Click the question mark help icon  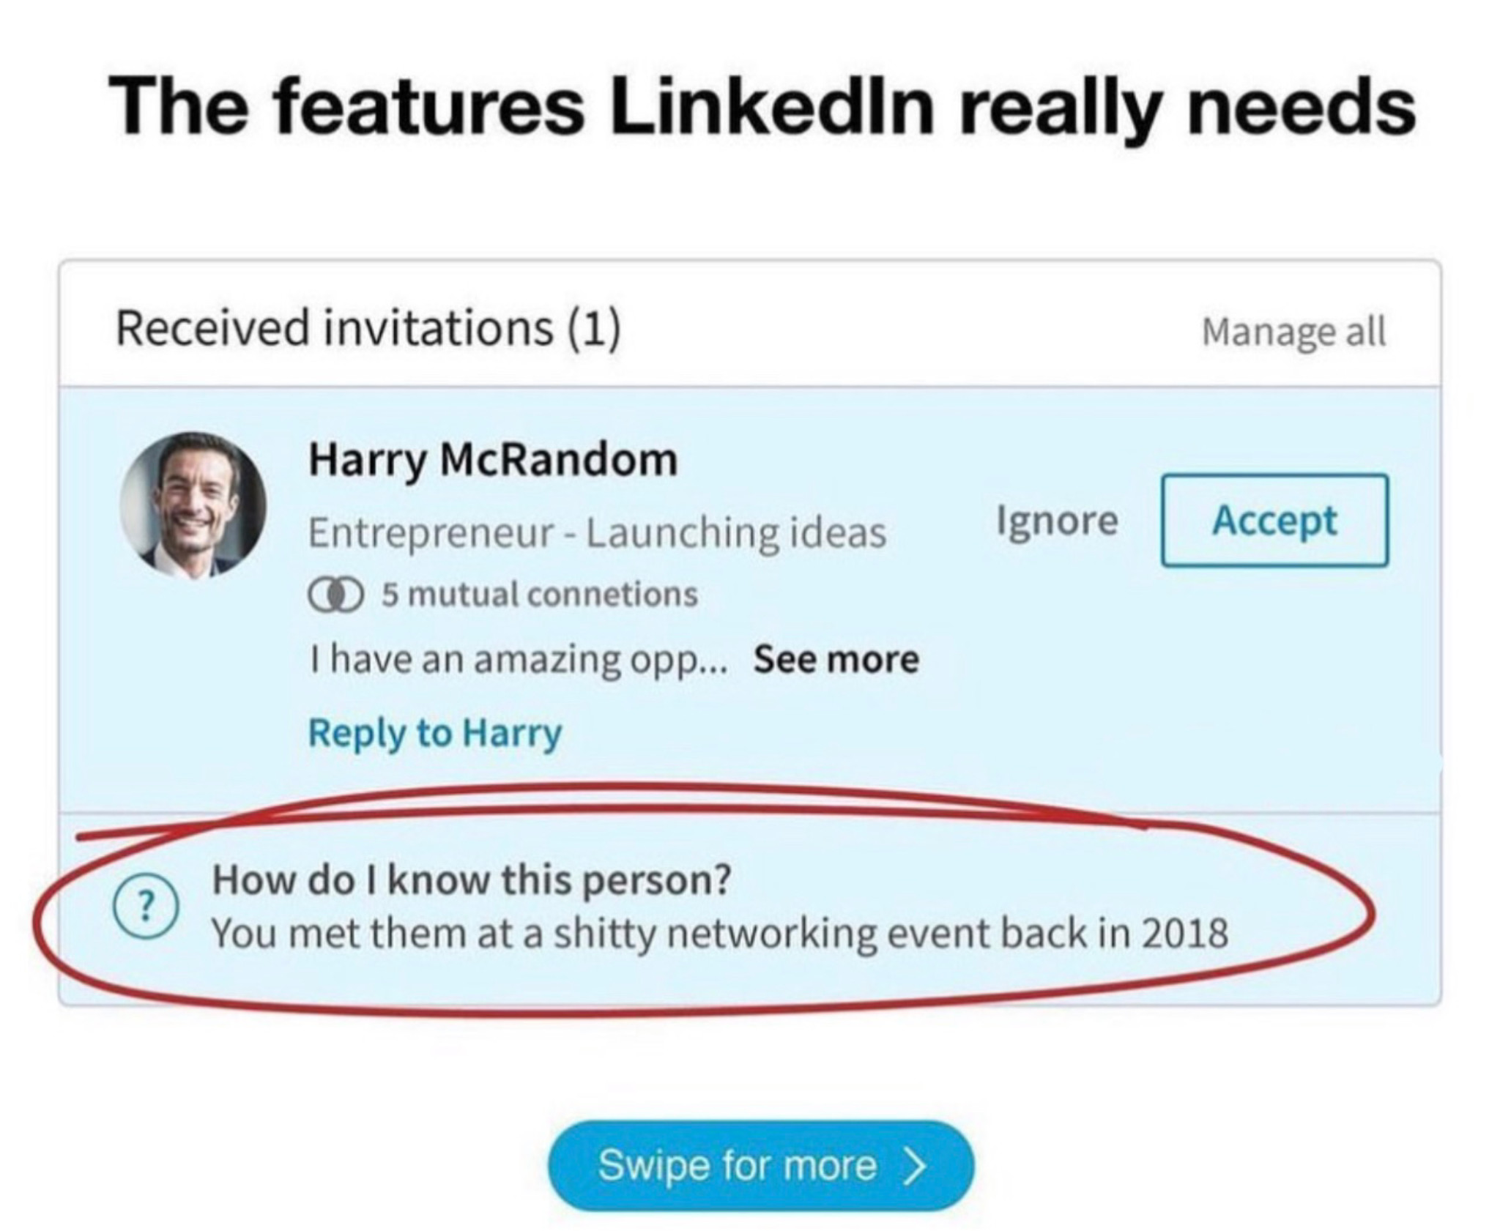coord(145,907)
